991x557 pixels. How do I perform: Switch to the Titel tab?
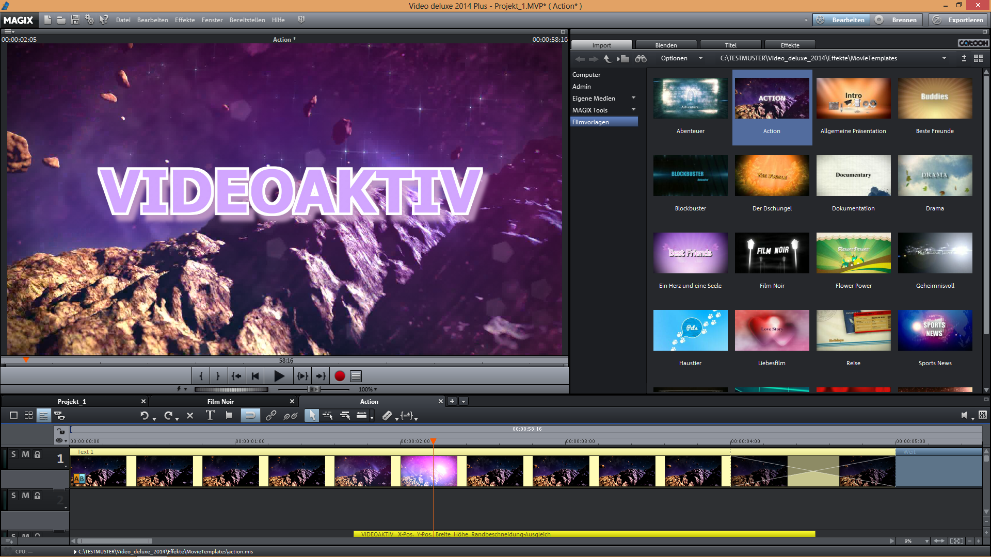coord(730,45)
